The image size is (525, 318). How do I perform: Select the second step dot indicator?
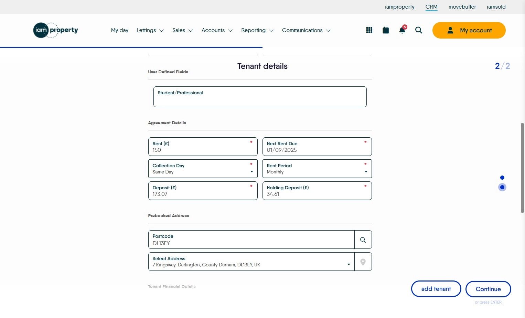502,187
